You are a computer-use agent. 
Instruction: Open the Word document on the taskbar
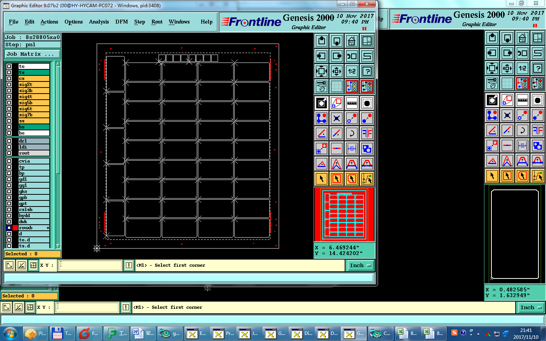143,333
